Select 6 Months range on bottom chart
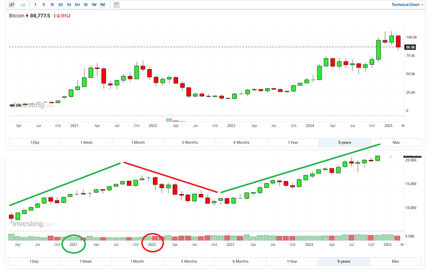 coord(240,262)
